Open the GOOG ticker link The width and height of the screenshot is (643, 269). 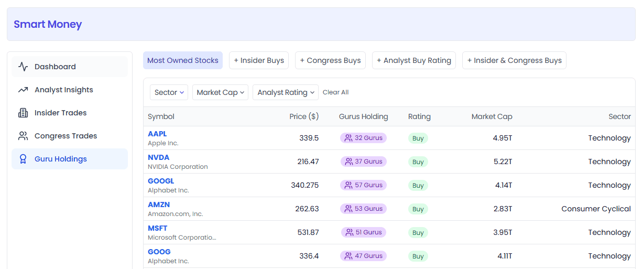[x=159, y=252]
